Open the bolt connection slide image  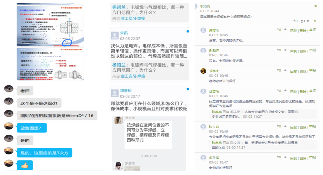[50, 42]
